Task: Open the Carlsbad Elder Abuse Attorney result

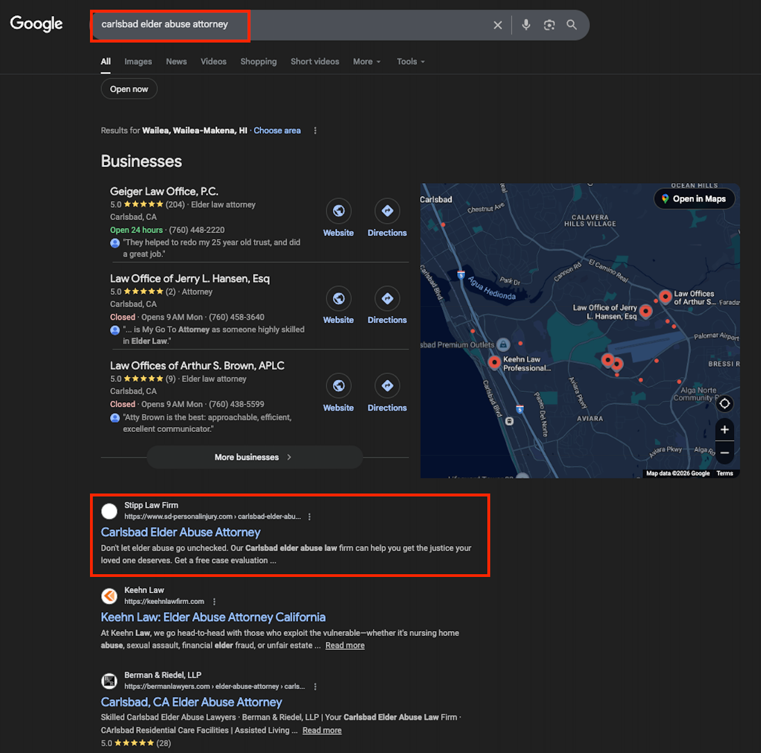Action: pos(181,532)
